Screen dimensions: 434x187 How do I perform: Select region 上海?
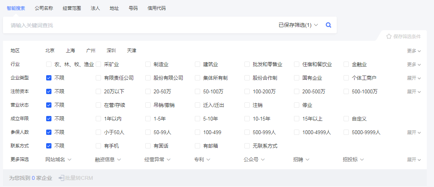click(x=70, y=51)
